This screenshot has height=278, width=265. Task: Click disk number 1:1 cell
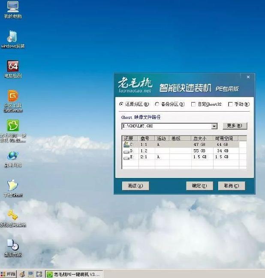click(x=144, y=145)
